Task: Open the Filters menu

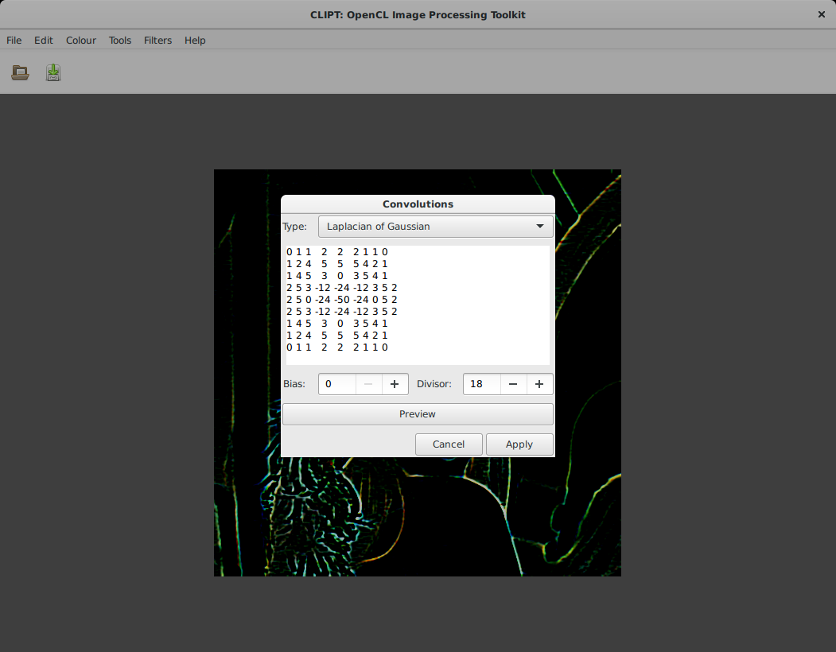Action: tap(157, 41)
